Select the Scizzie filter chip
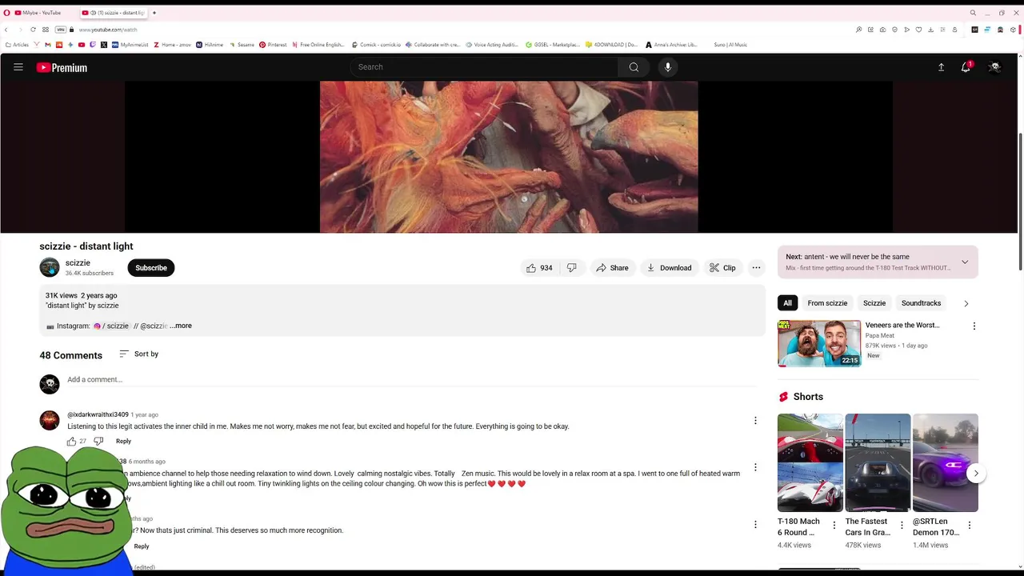Viewport: 1024px width, 576px height. [x=874, y=303]
